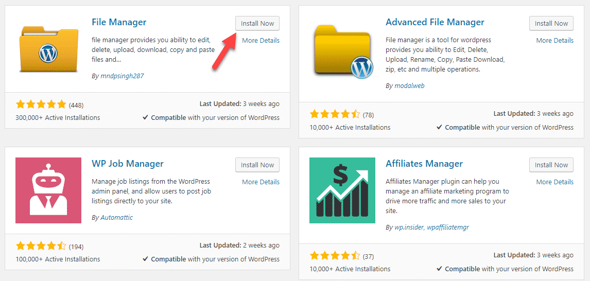Open author mndpsingh287's profile link
Viewport: 590px width, 281px height.
(x=123, y=76)
